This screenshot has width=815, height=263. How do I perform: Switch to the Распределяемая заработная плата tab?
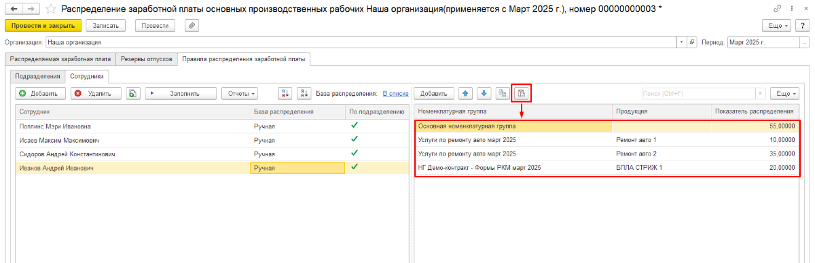pos(60,59)
